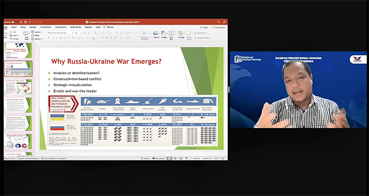Toggle the AutoSave switch

click(14, 22)
